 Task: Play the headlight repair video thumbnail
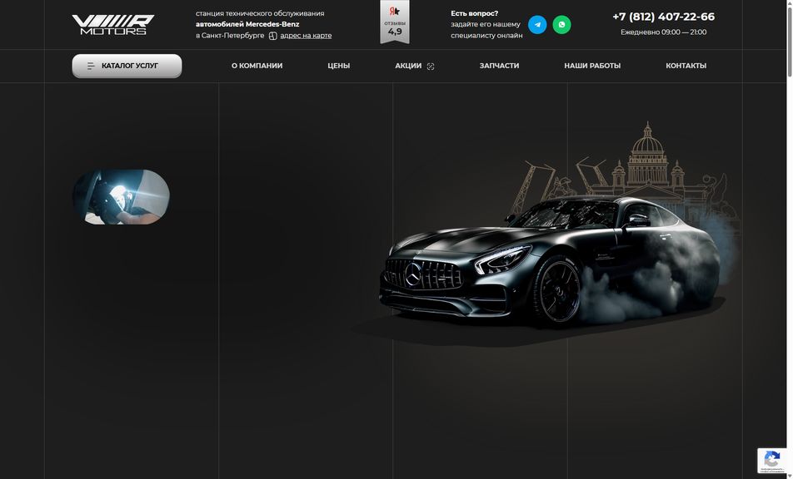pyautogui.click(x=122, y=197)
